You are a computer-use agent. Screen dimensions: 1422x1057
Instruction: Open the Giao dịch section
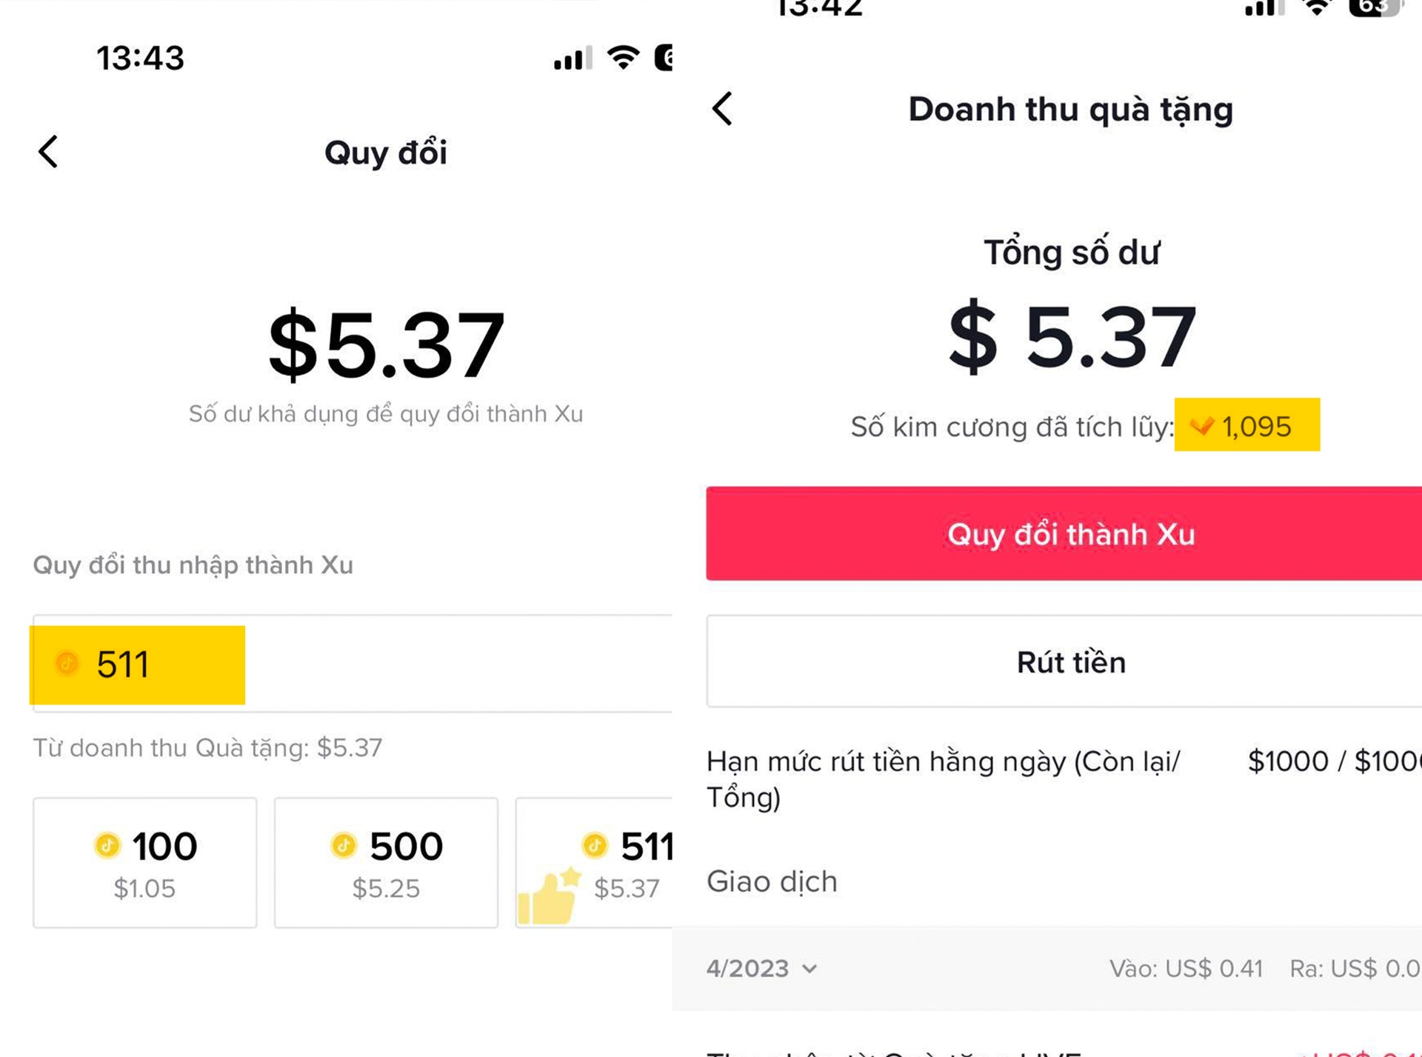coord(772,881)
